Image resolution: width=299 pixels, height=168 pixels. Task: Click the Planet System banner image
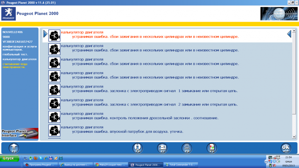click(x=279, y=14)
